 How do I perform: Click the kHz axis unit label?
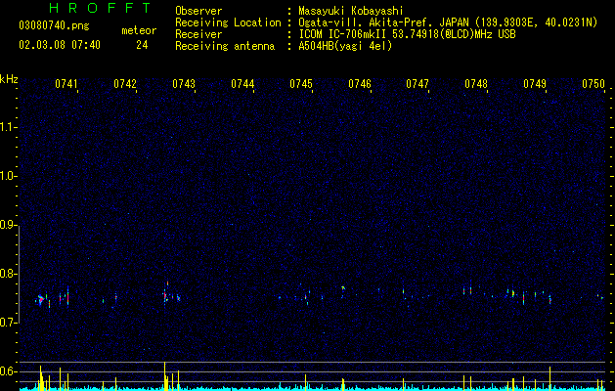(x=9, y=79)
